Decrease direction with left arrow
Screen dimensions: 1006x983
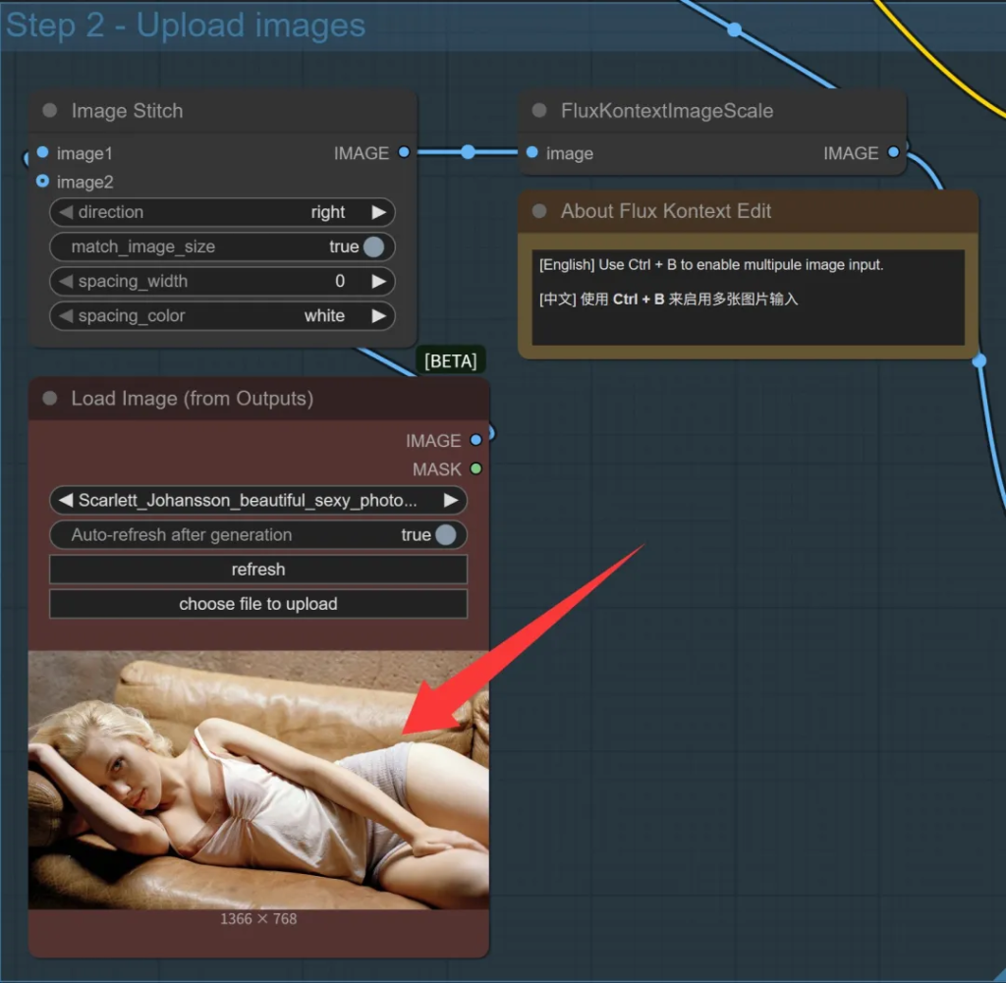pos(66,212)
